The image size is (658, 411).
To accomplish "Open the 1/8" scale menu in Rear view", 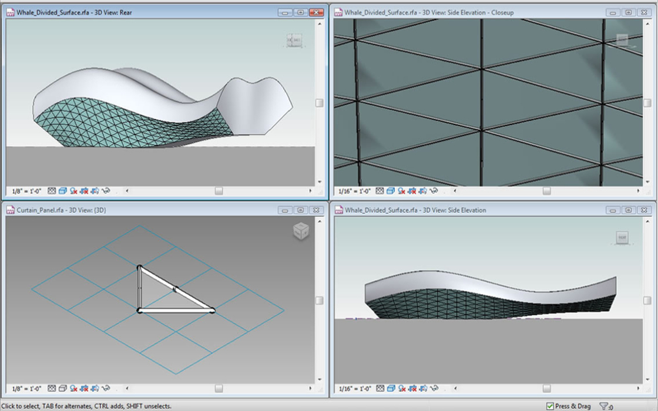I will point(26,191).
